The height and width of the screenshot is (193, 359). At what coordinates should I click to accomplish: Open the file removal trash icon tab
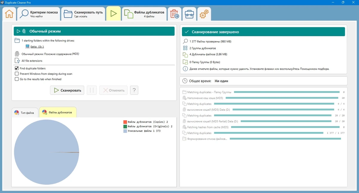pyautogui.click(x=174, y=14)
